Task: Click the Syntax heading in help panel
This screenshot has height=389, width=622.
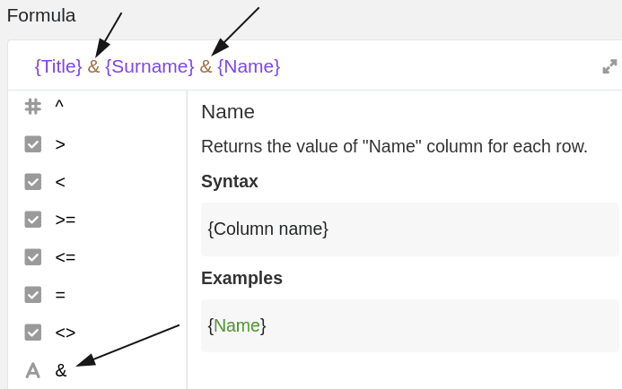Action: [230, 181]
